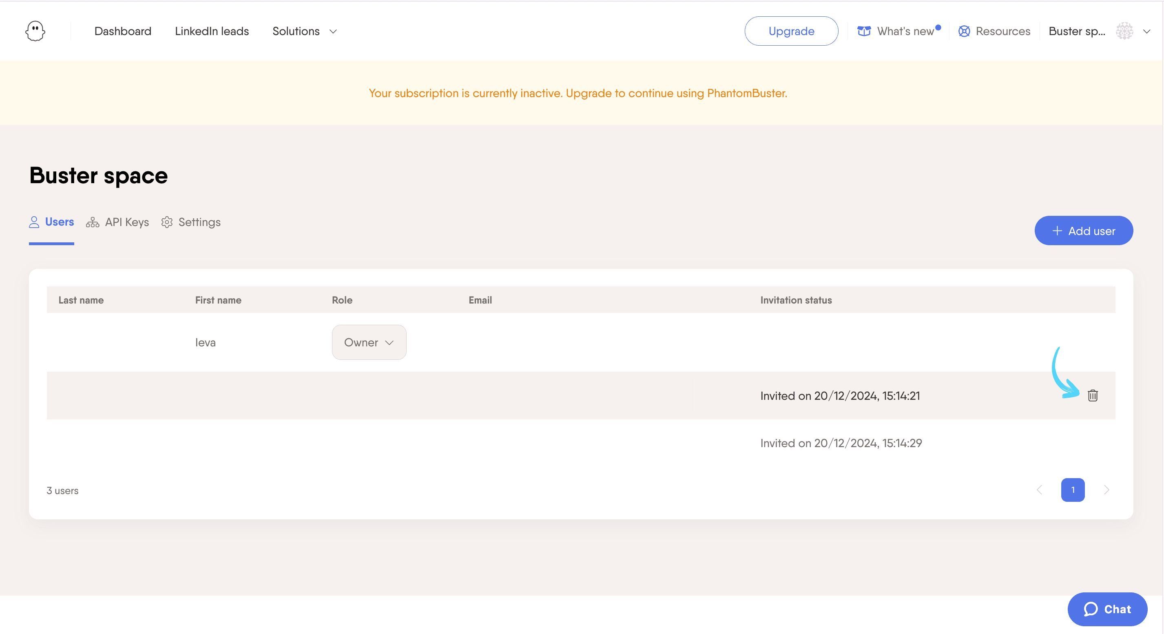Screen dimensions: 1164x634
Task: Click the Role column header
Action: pos(342,300)
